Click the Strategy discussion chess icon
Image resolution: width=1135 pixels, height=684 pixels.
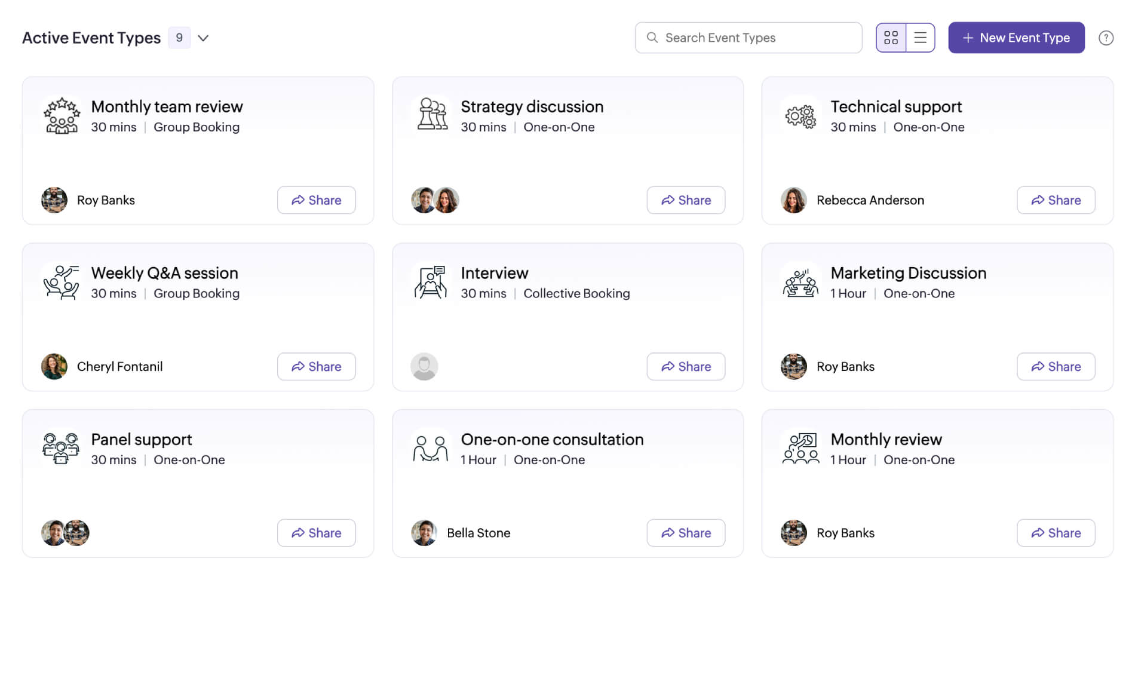click(431, 114)
